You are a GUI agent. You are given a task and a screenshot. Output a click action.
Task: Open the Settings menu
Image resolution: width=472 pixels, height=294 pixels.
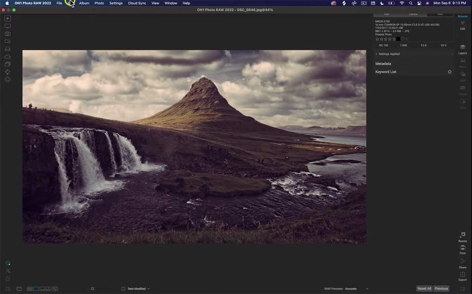(x=116, y=3)
